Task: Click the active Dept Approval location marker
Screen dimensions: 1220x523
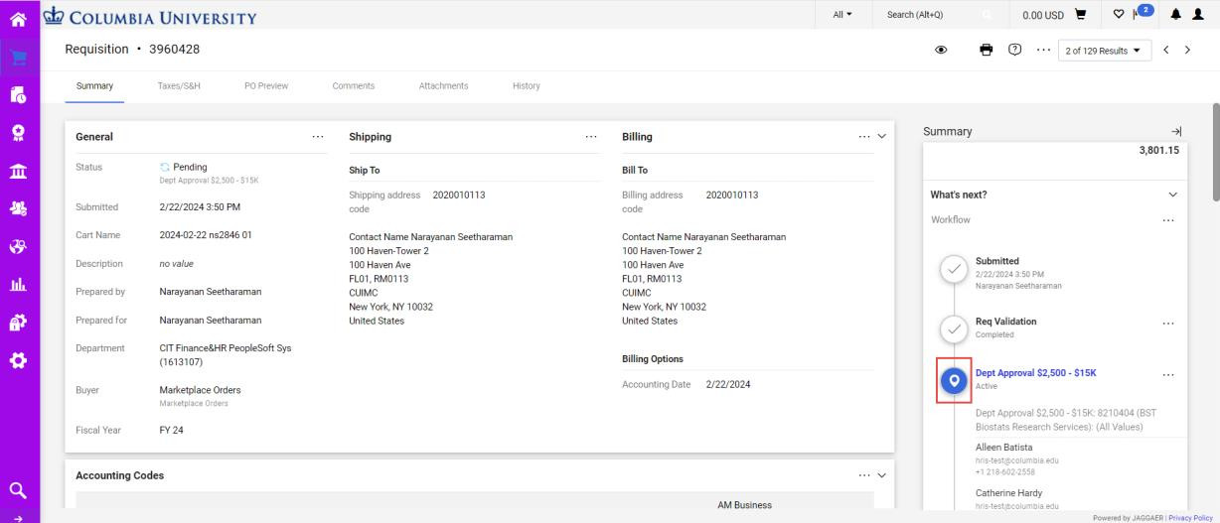Action: (x=954, y=380)
